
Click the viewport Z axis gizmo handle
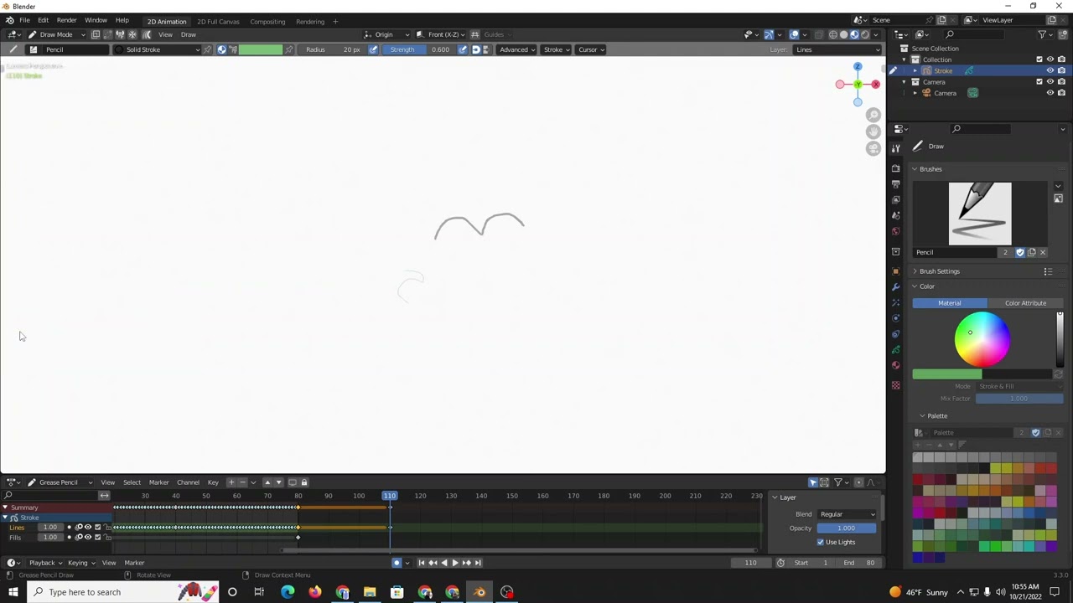click(x=858, y=67)
